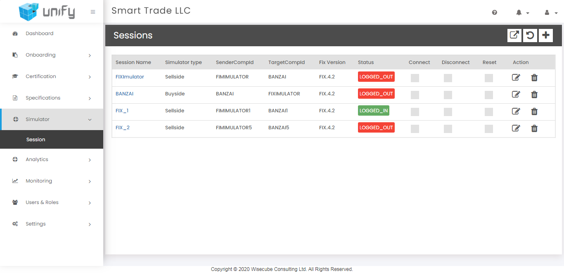This screenshot has height=273, width=564.
Task: Click Disconnect box for FIX_1 row
Action: tap(448, 112)
